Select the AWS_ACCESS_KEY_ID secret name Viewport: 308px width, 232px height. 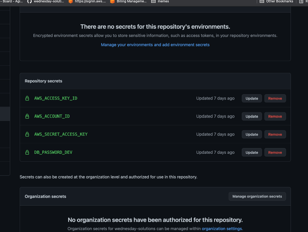[56, 98]
